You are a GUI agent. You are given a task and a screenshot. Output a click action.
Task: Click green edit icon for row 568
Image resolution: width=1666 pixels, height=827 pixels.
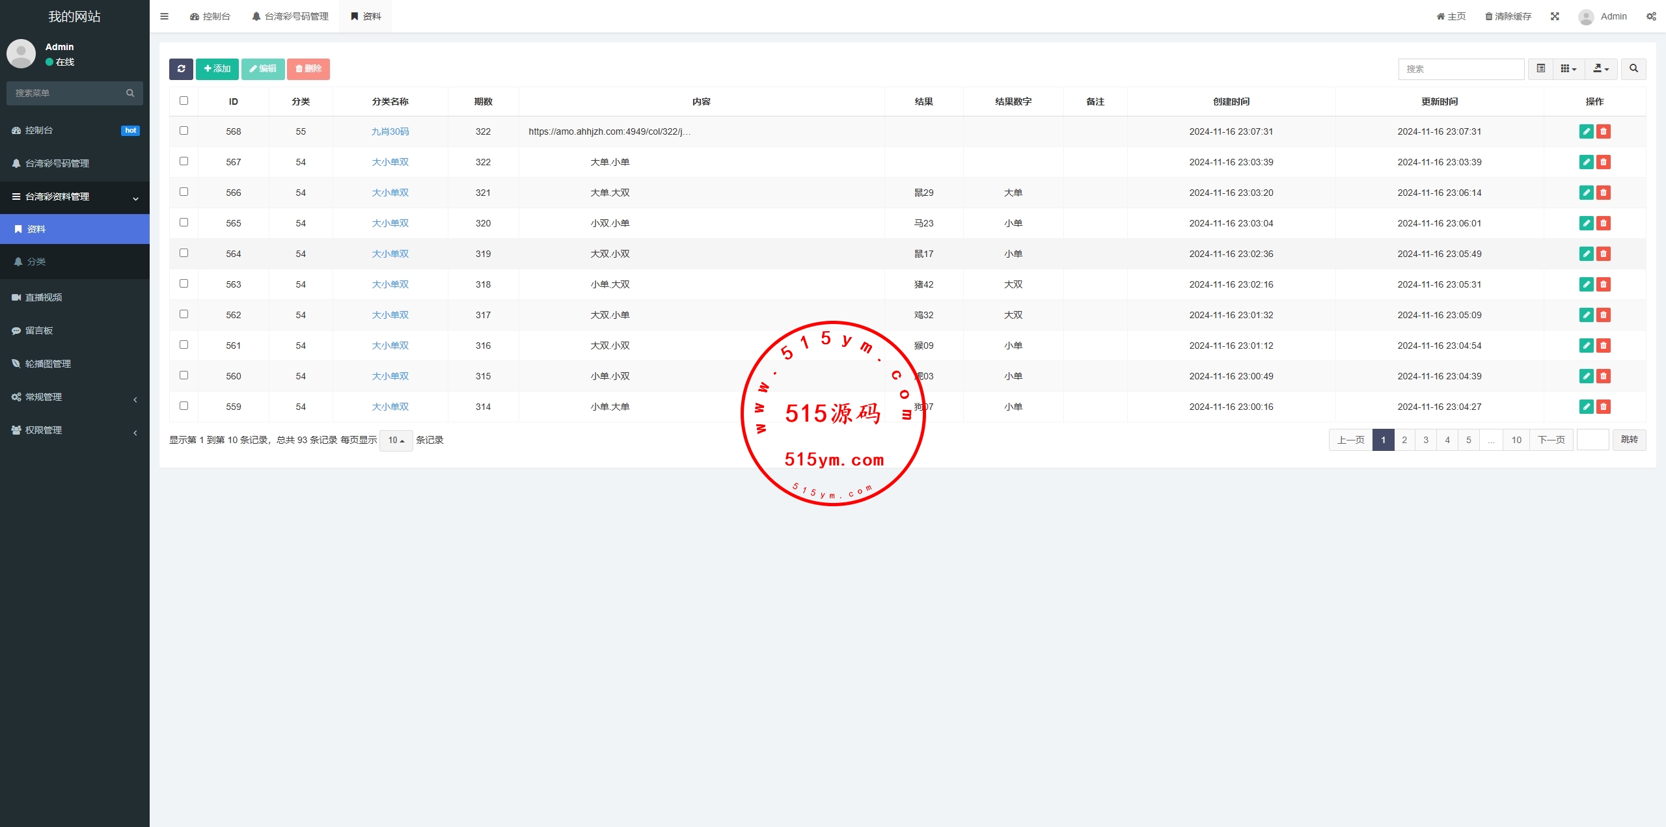1586,131
